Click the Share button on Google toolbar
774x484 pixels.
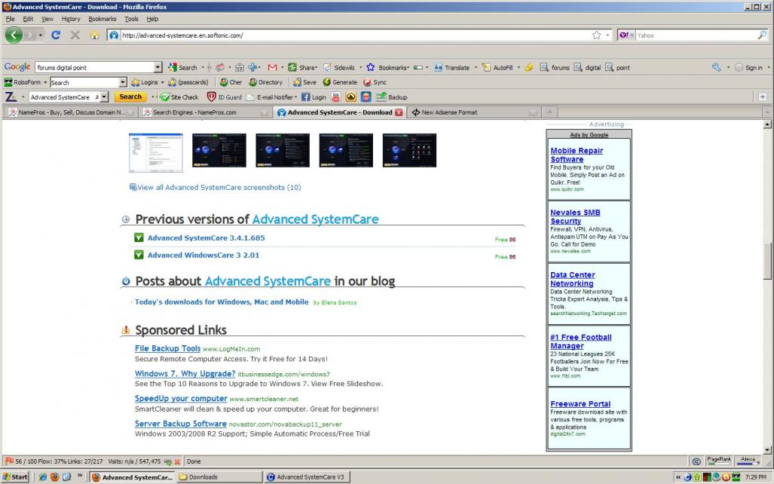[x=302, y=67]
